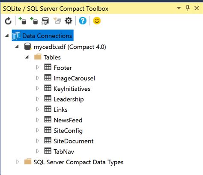203x175 pixels.
Task: Click the Leadership table grid icon
Action: (48, 98)
